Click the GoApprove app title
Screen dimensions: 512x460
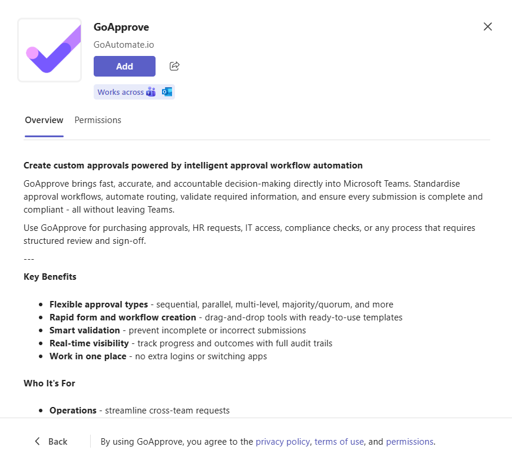pos(121,27)
